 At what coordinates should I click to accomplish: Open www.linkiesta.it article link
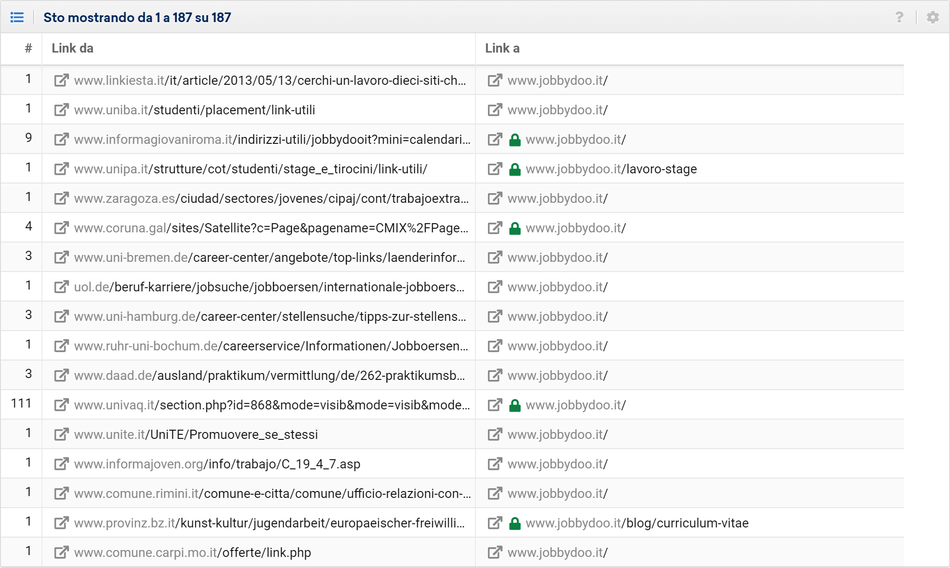coord(270,81)
